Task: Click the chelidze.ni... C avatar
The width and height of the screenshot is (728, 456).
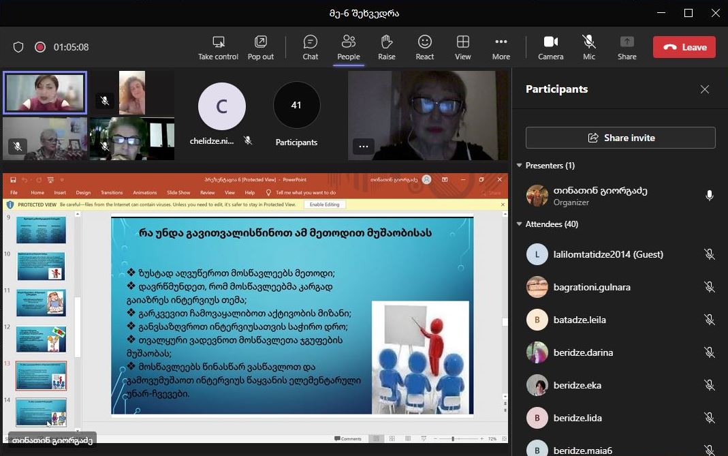Action: (x=222, y=106)
